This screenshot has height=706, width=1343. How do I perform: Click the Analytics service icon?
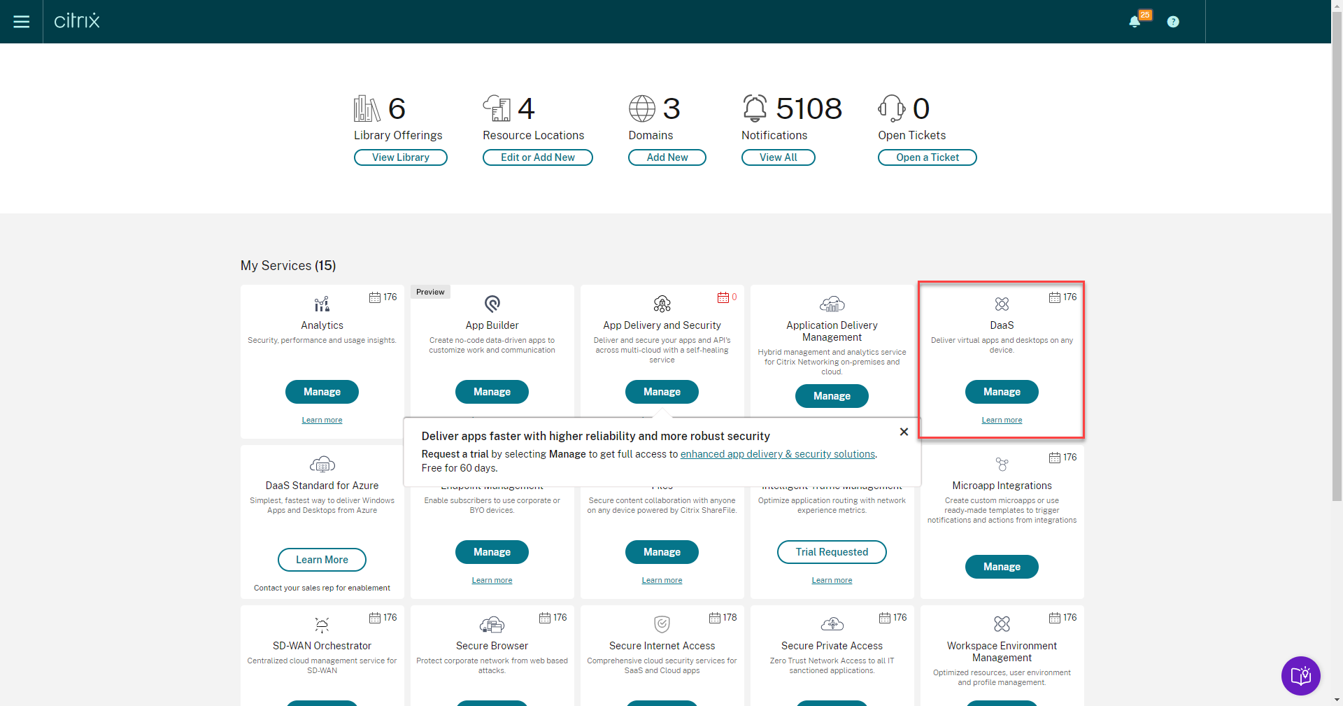coord(322,304)
